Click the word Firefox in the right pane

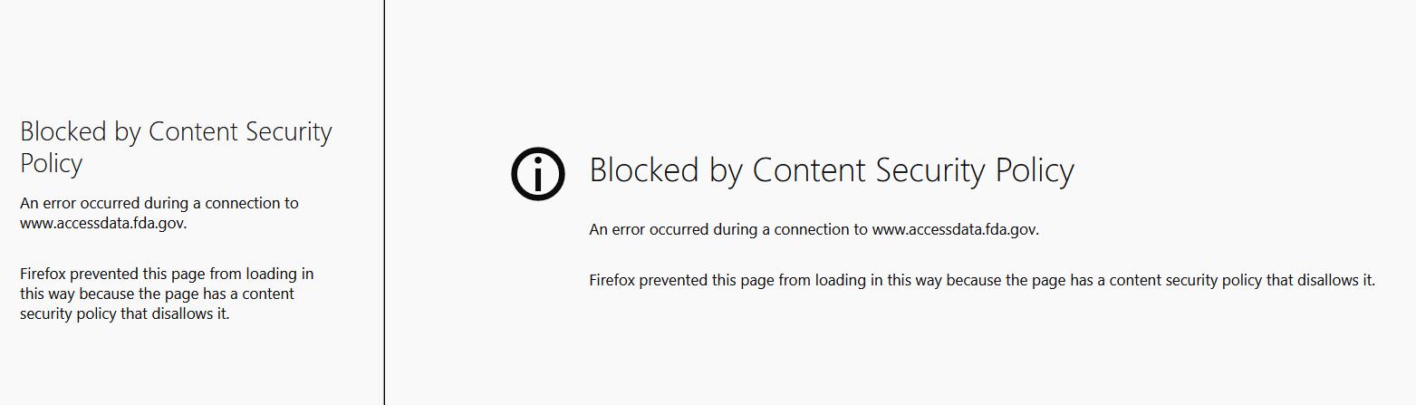click(x=612, y=281)
